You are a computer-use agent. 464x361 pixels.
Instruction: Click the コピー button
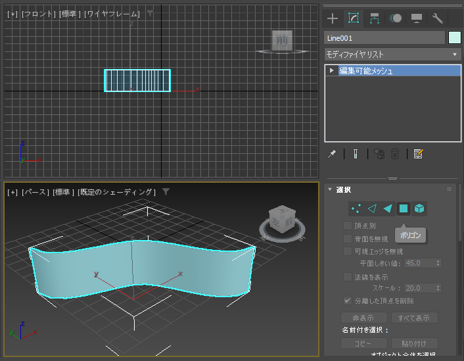pyautogui.click(x=364, y=343)
